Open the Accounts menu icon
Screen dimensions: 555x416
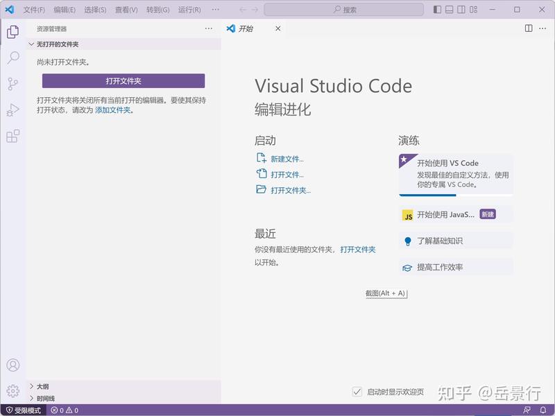[x=12, y=365]
